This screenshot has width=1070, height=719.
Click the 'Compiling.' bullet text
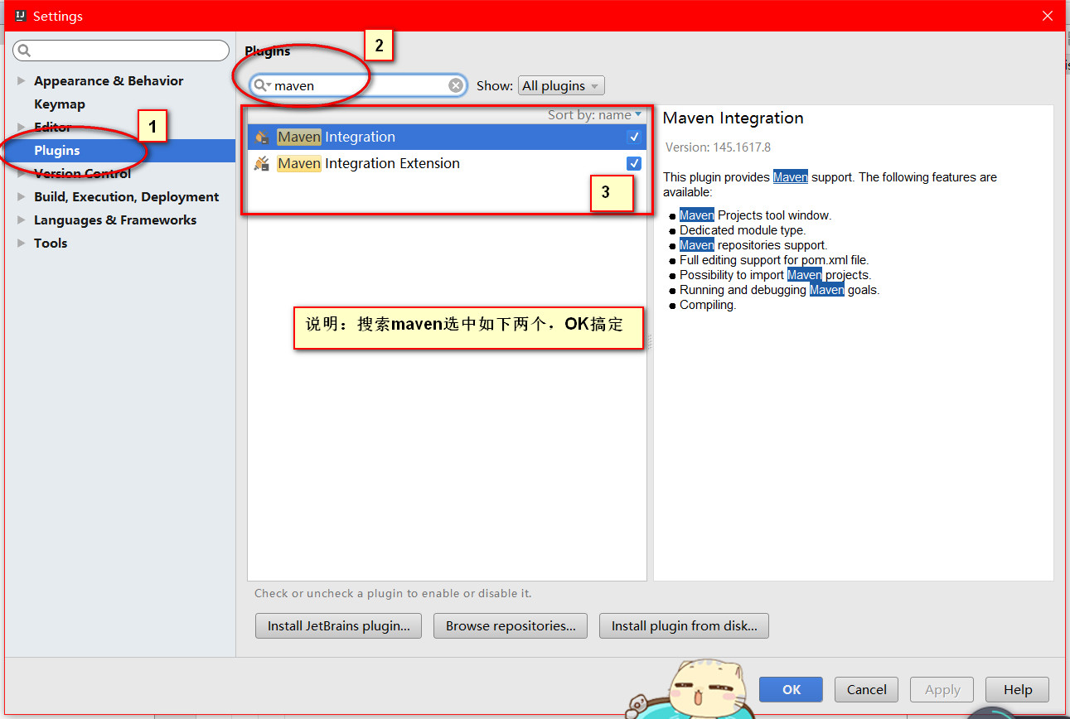708,305
